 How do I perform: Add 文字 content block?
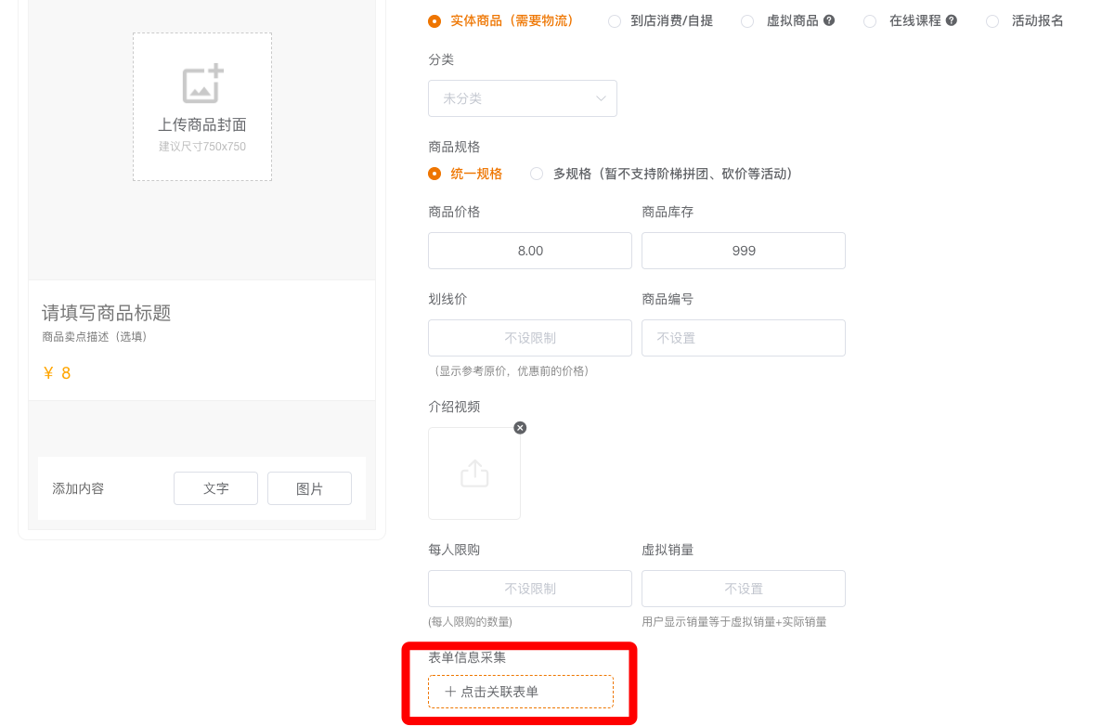point(215,488)
